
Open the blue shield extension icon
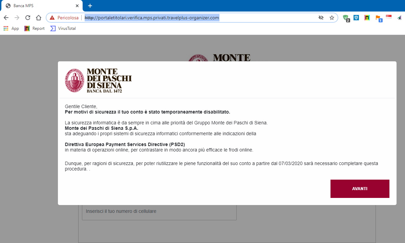(356, 18)
